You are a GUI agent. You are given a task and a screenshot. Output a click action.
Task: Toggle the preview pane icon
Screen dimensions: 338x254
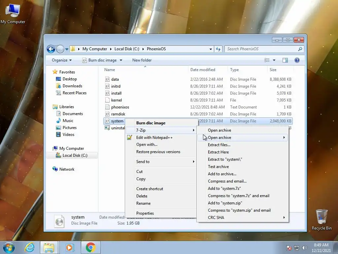click(285, 60)
